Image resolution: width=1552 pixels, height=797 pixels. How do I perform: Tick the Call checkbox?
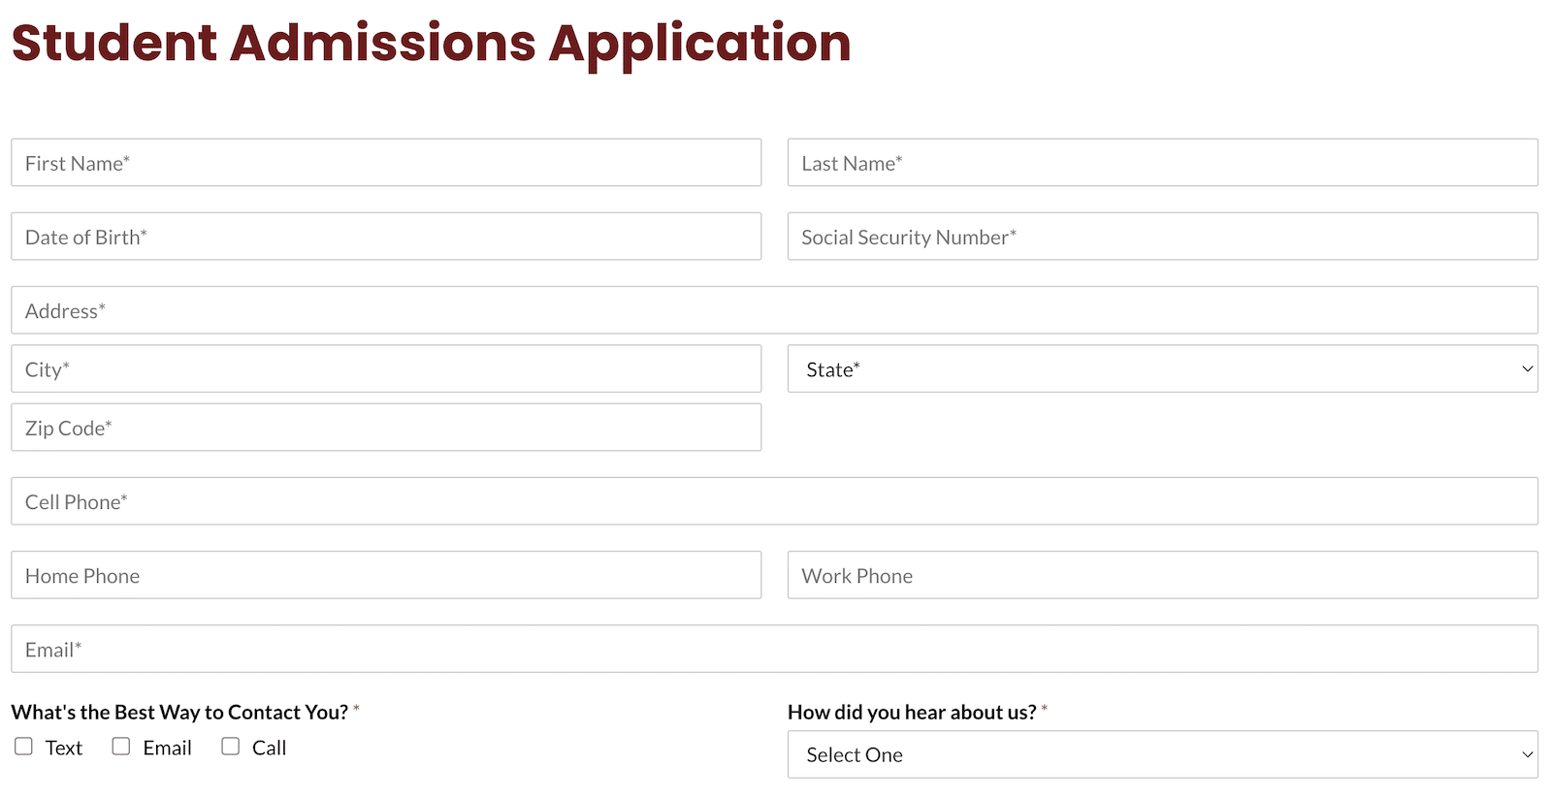(x=230, y=746)
